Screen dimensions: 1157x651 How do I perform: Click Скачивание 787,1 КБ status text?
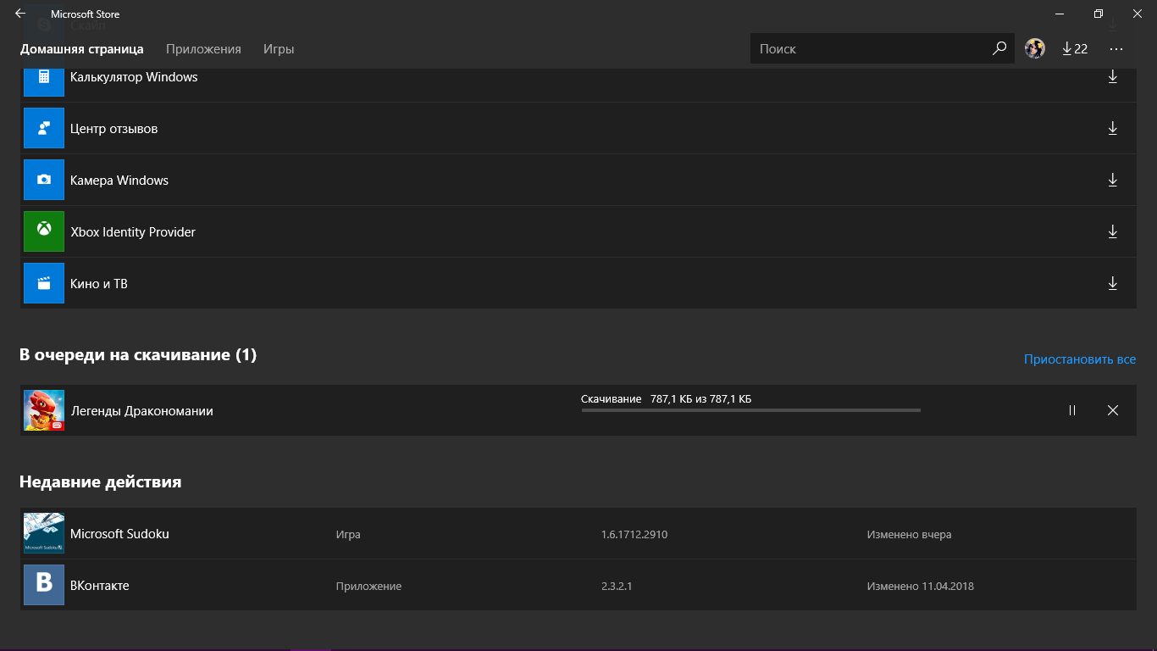coord(666,398)
